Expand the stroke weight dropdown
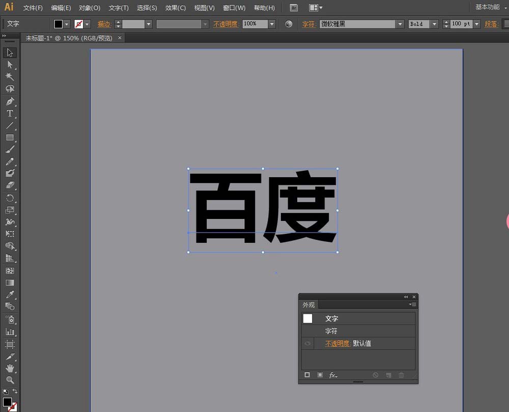This screenshot has height=412, width=509. pyautogui.click(x=149, y=24)
